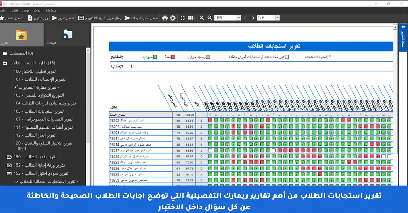Image resolution: width=408 pixels, height=213 pixels.
Task: Click the aperture color icon next to print
Action: point(173,18)
